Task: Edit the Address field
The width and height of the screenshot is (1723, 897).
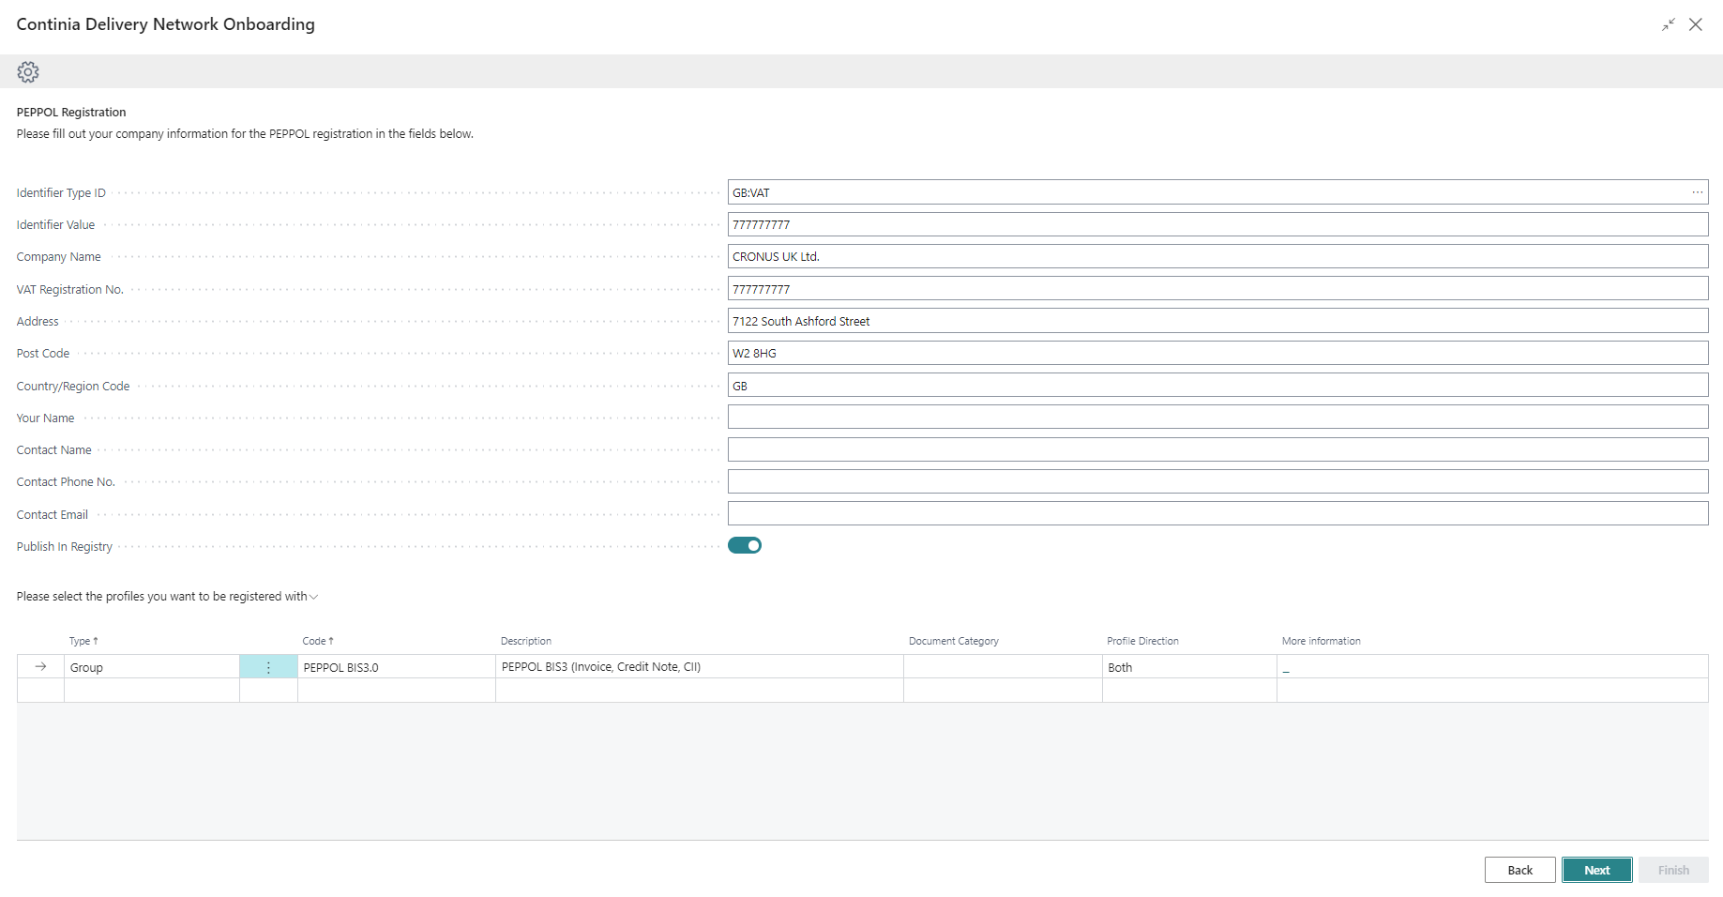Action: pos(1217,321)
